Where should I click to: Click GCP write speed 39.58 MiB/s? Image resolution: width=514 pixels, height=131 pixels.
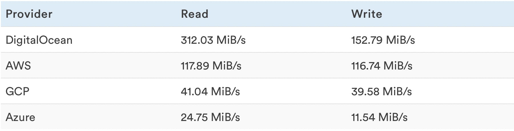point(382,92)
